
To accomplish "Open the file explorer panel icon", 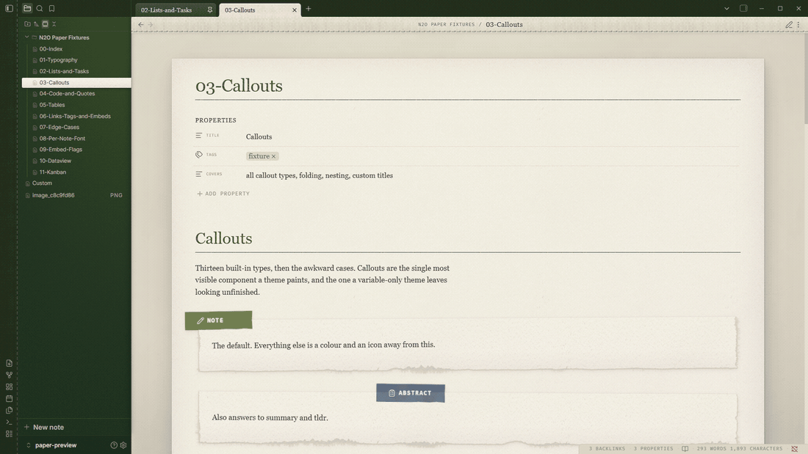I will coord(27,8).
